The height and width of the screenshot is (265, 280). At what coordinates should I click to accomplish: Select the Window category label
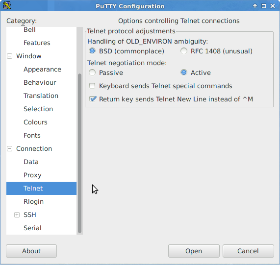(x=29, y=56)
